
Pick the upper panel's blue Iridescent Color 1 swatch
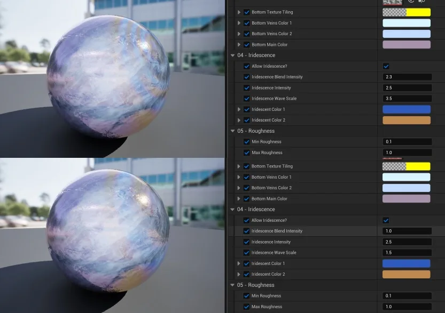[407, 109]
